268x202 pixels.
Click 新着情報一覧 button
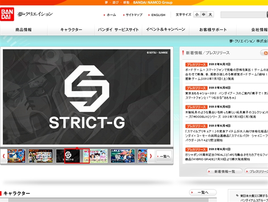(224, 171)
